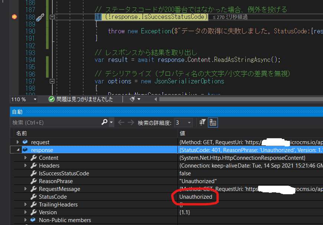Click the {System.Net.Http.HttpConnectionResponseContent} value
Image resolution: width=323 pixels, height=225 pixels.
(x=242, y=158)
